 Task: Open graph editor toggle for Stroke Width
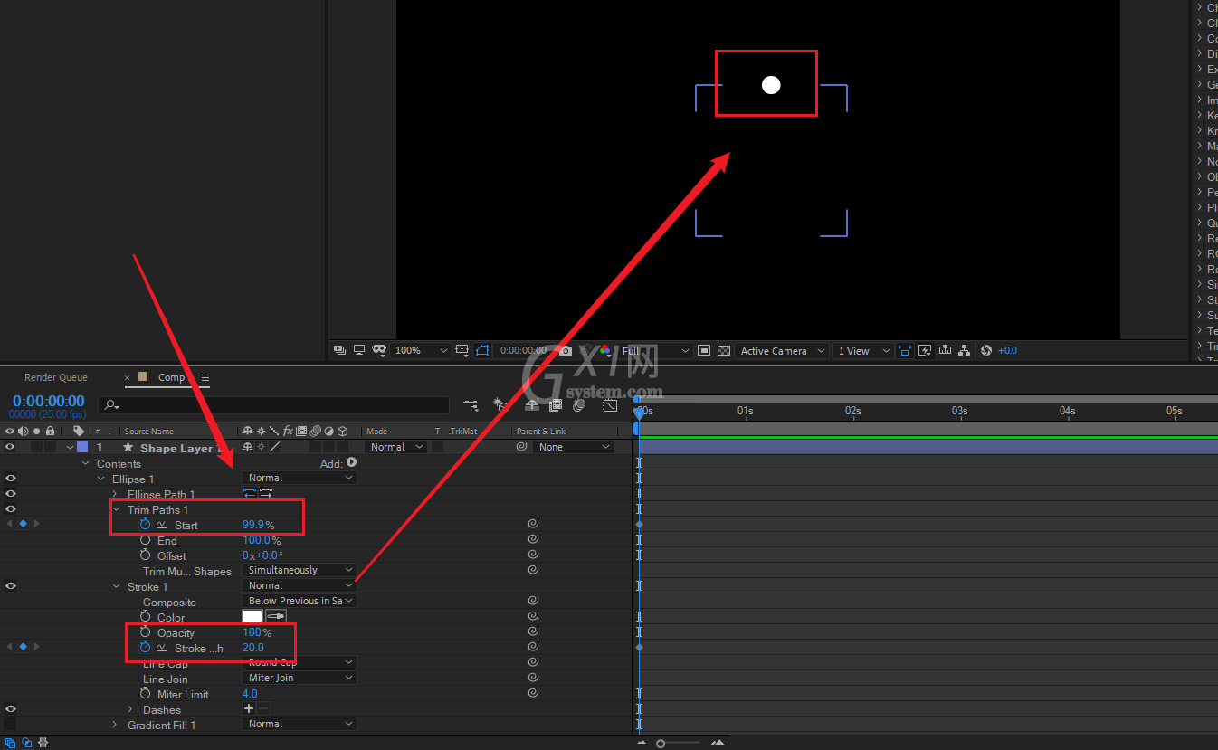161,648
